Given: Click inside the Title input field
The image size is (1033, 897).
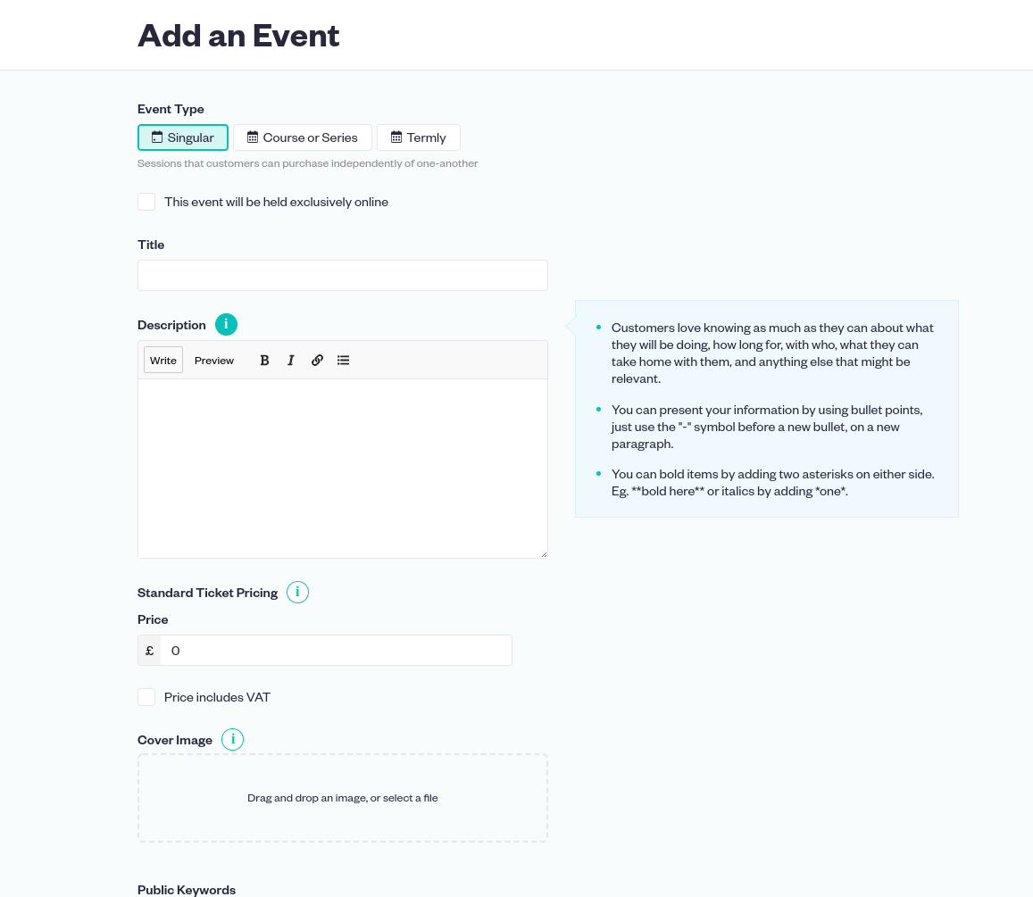Looking at the screenshot, I should point(342,275).
